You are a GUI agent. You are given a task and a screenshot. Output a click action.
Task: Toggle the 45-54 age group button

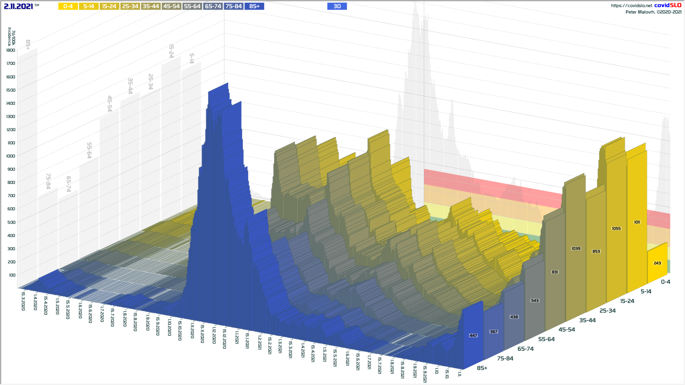click(171, 6)
